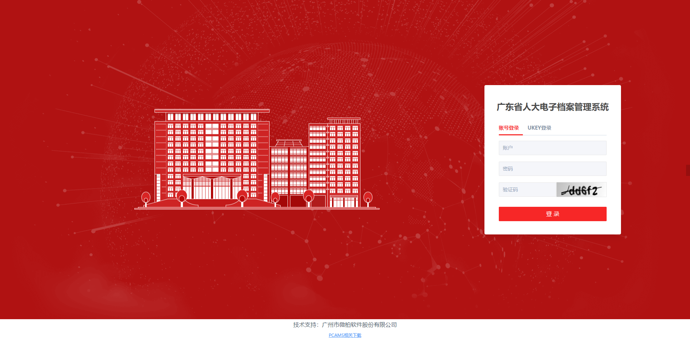Click the top-floor window row of main building
The width and height of the screenshot is (690, 340).
(212, 117)
